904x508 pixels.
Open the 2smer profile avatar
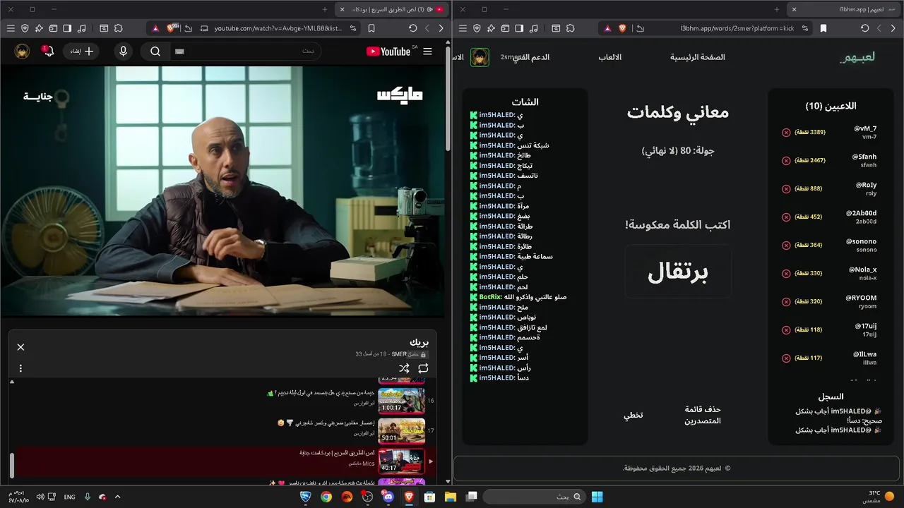pyautogui.click(x=480, y=57)
